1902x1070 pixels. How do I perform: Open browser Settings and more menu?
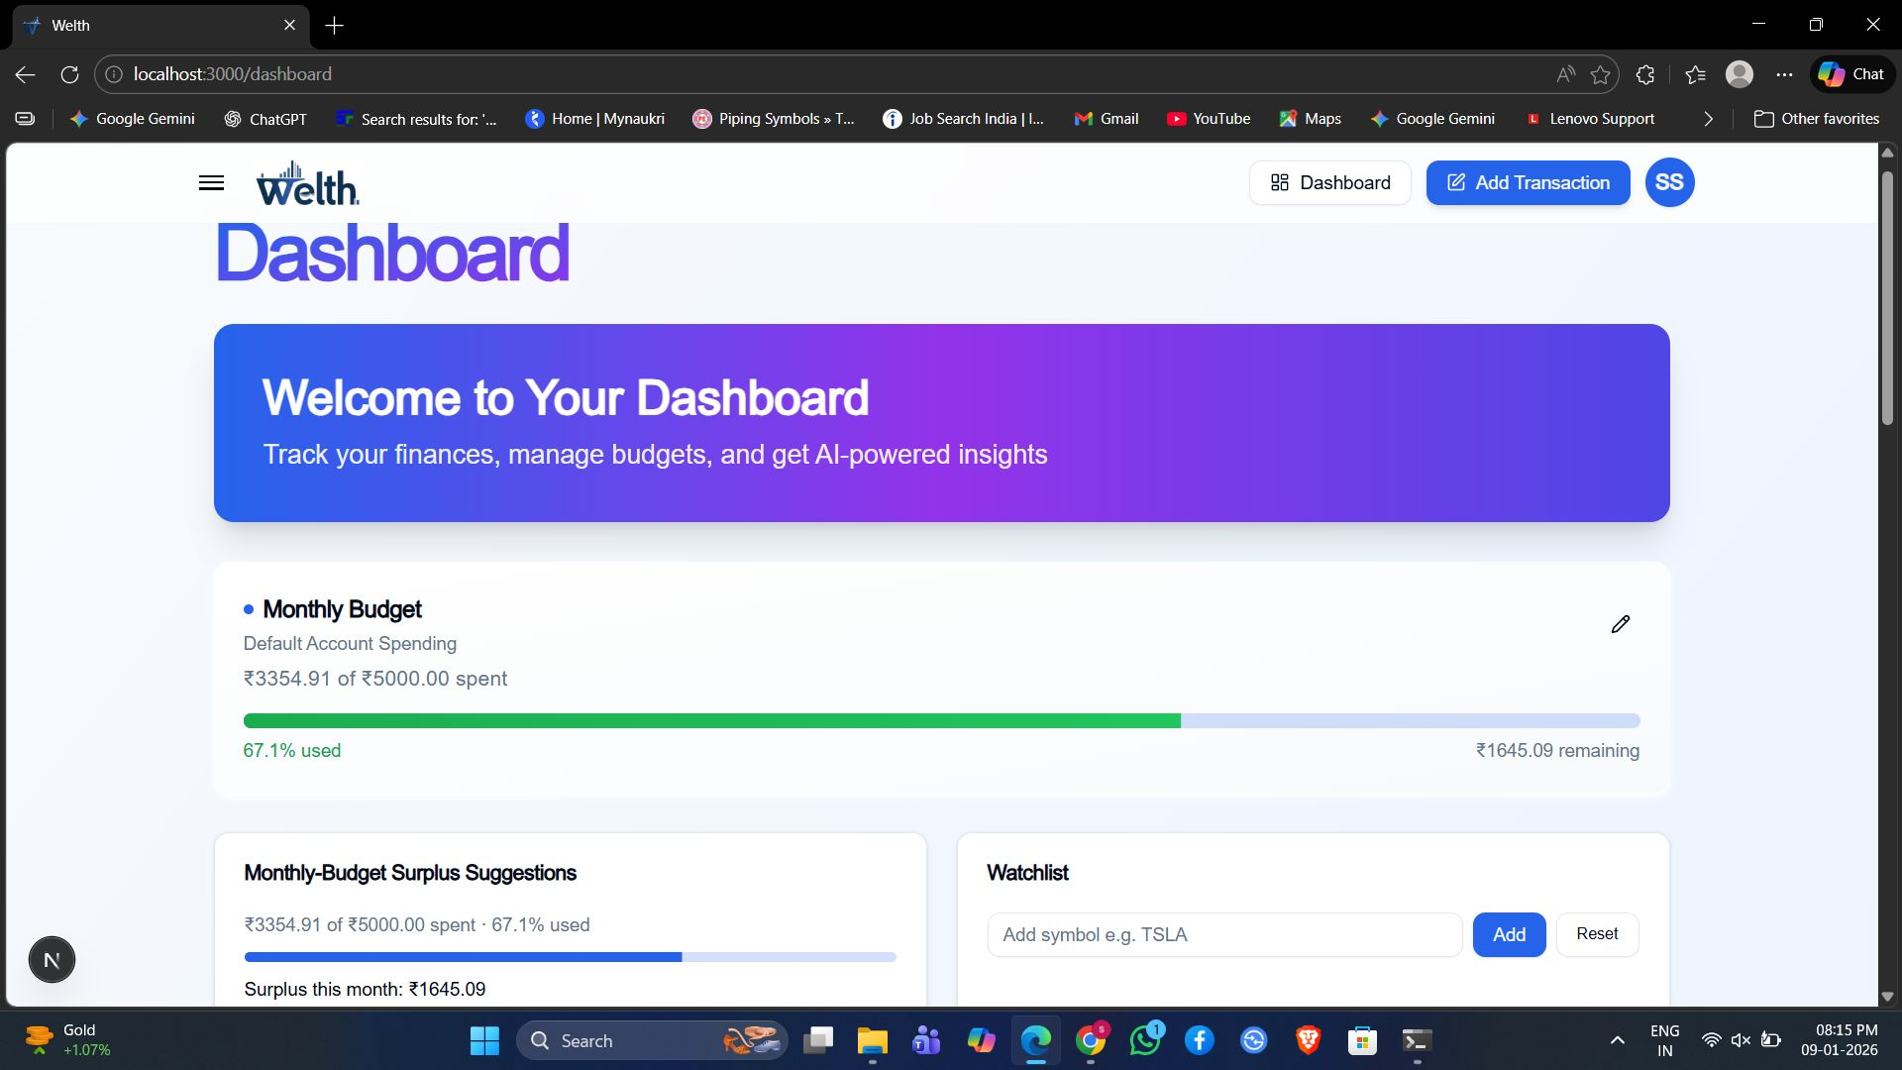pos(1784,74)
